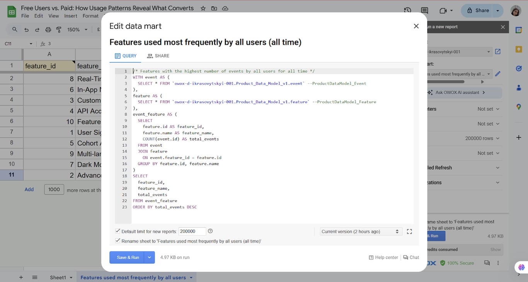The height and width of the screenshot is (282, 528).
Task: Add more rows link
Action: coord(29,189)
